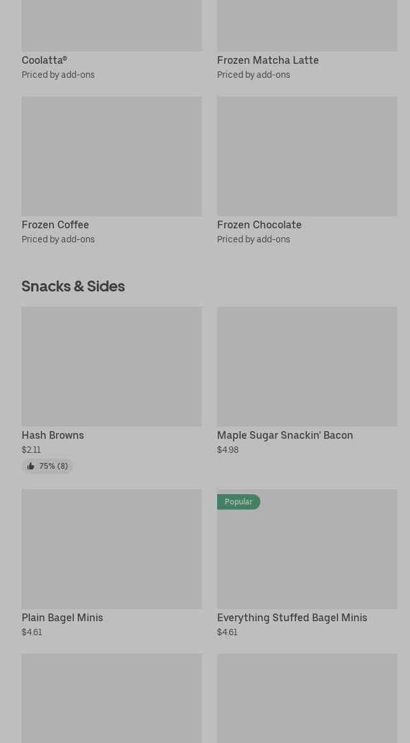Click the Frozen Matcha Latte title
The image size is (410, 743).
point(267,60)
